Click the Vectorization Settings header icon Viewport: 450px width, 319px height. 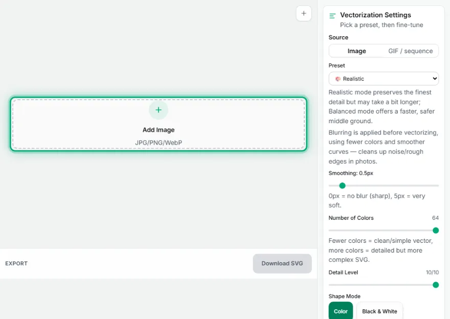click(x=332, y=16)
